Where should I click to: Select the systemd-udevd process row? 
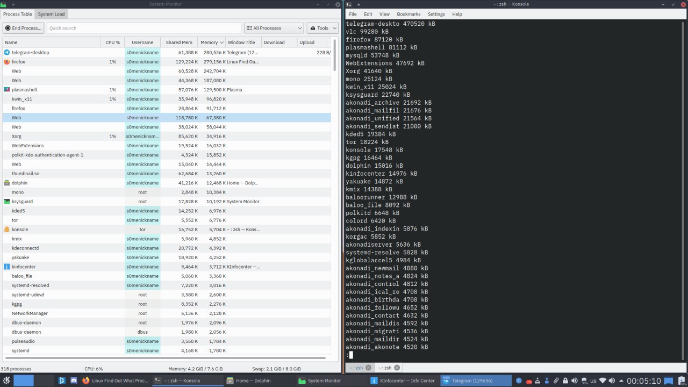(167, 295)
